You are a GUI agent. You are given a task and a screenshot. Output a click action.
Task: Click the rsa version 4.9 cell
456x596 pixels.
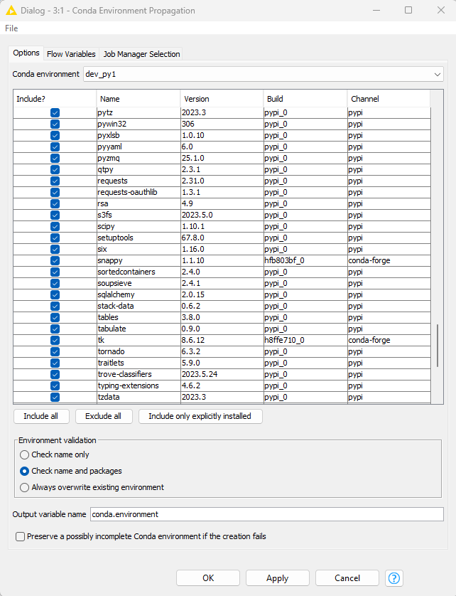click(x=222, y=203)
